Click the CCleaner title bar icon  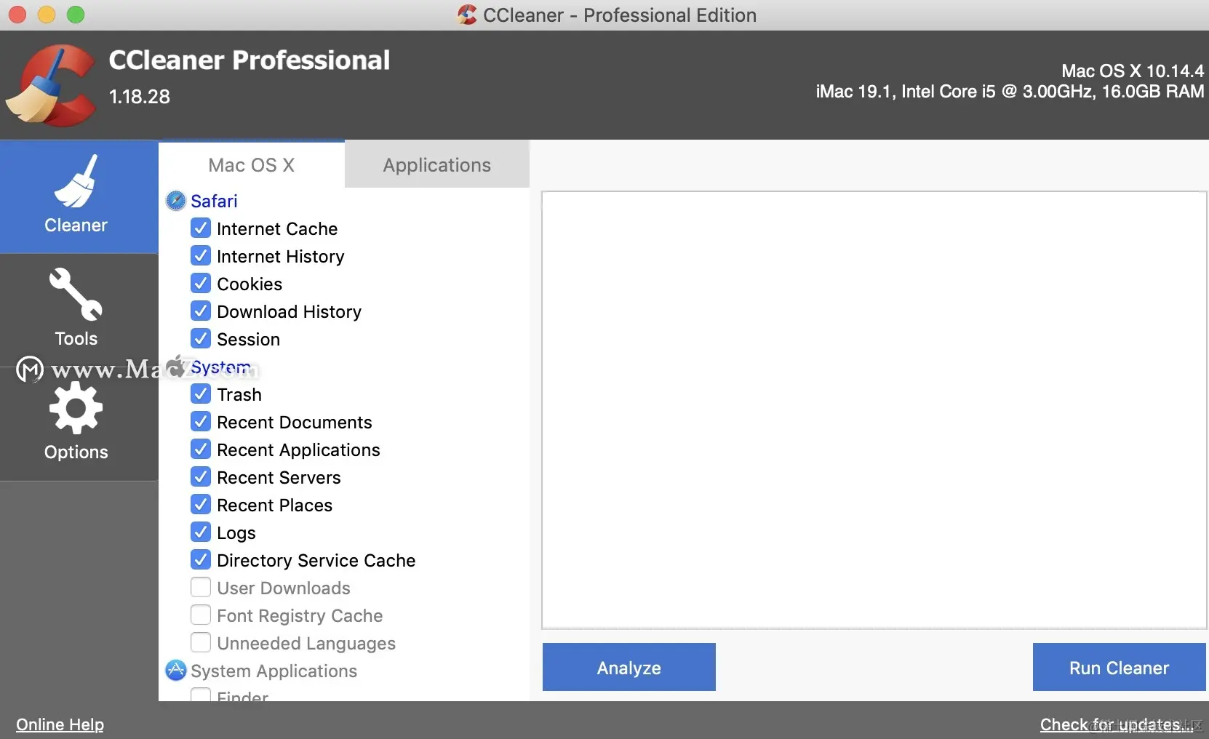467,15
